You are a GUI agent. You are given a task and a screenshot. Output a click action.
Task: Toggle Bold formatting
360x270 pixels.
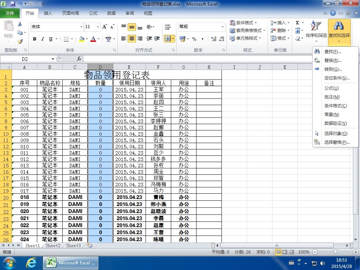coord(34,39)
